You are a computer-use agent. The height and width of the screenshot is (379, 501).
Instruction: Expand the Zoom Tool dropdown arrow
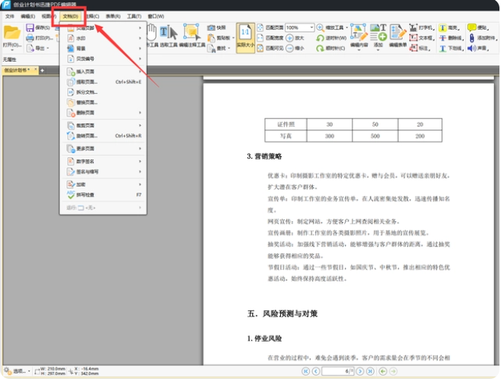coord(346,28)
